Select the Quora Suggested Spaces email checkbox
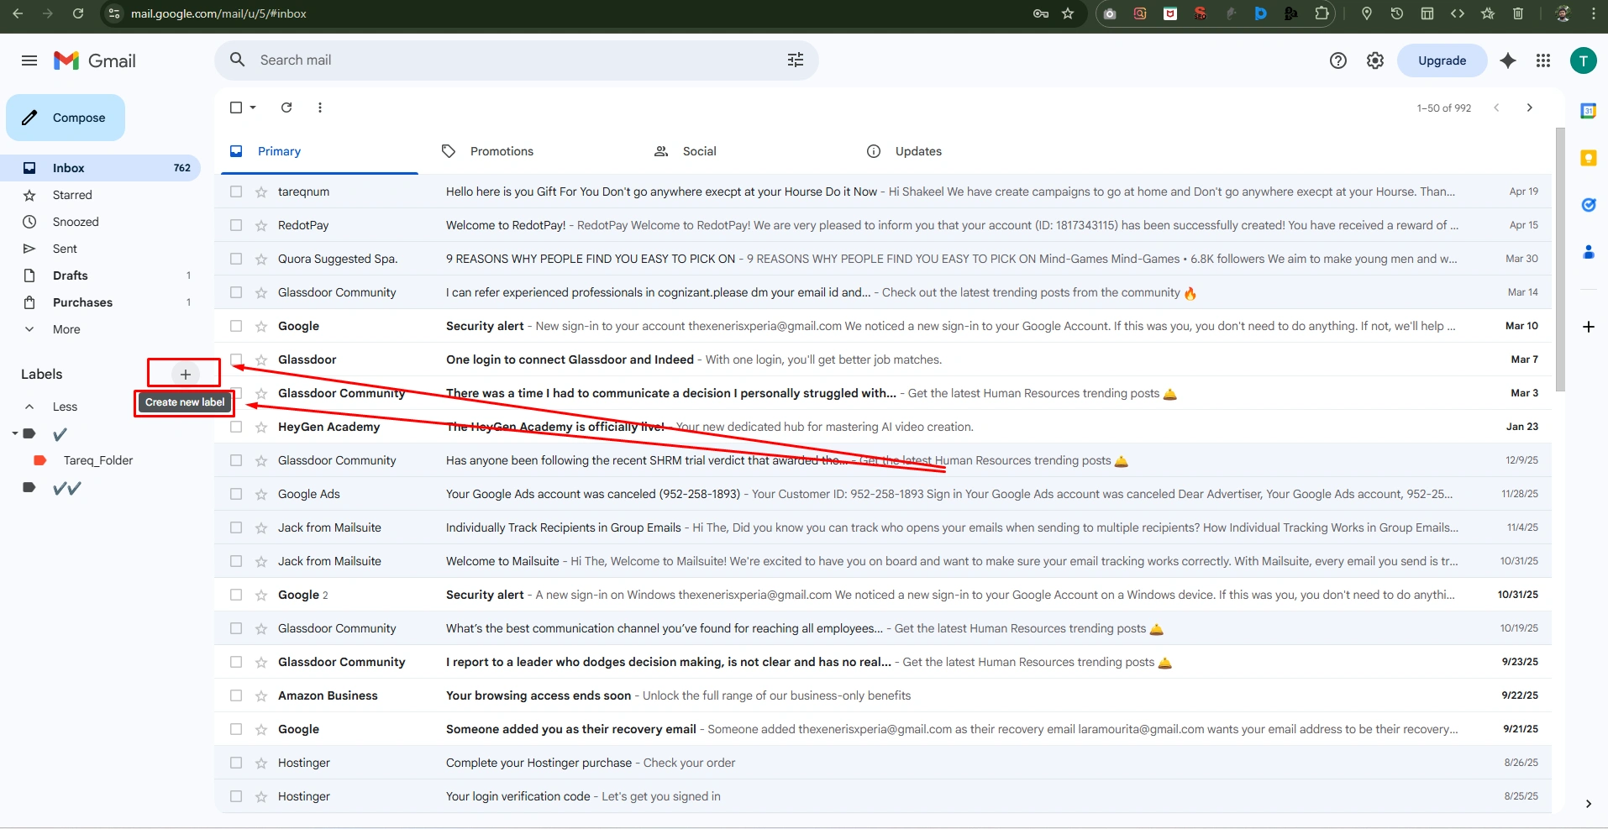The width and height of the screenshot is (1608, 829). point(236,259)
